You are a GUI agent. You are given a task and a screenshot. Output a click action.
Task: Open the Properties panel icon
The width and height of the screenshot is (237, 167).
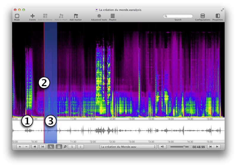pos(217,16)
